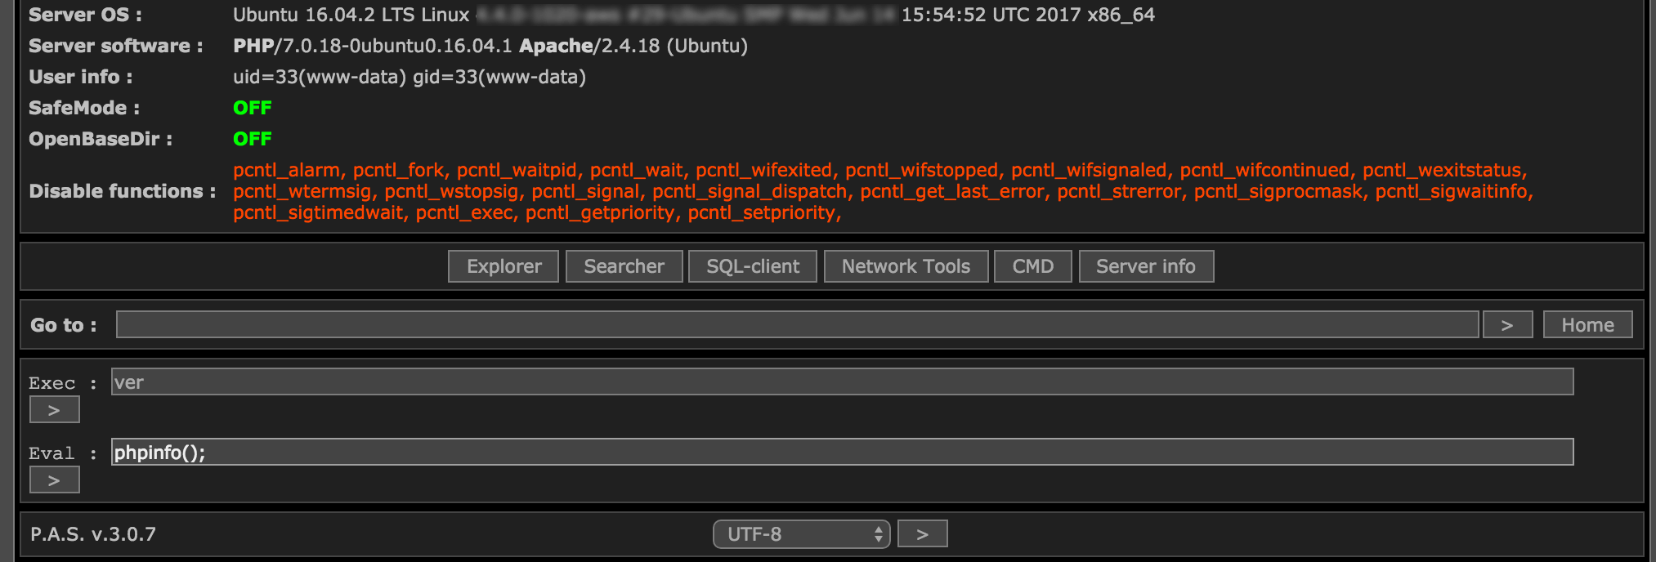
Task: Open the Server info section
Action: pos(1145,266)
